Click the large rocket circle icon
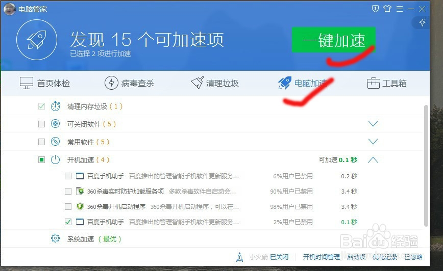Viewport: 443px width, 271px height. (37, 40)
